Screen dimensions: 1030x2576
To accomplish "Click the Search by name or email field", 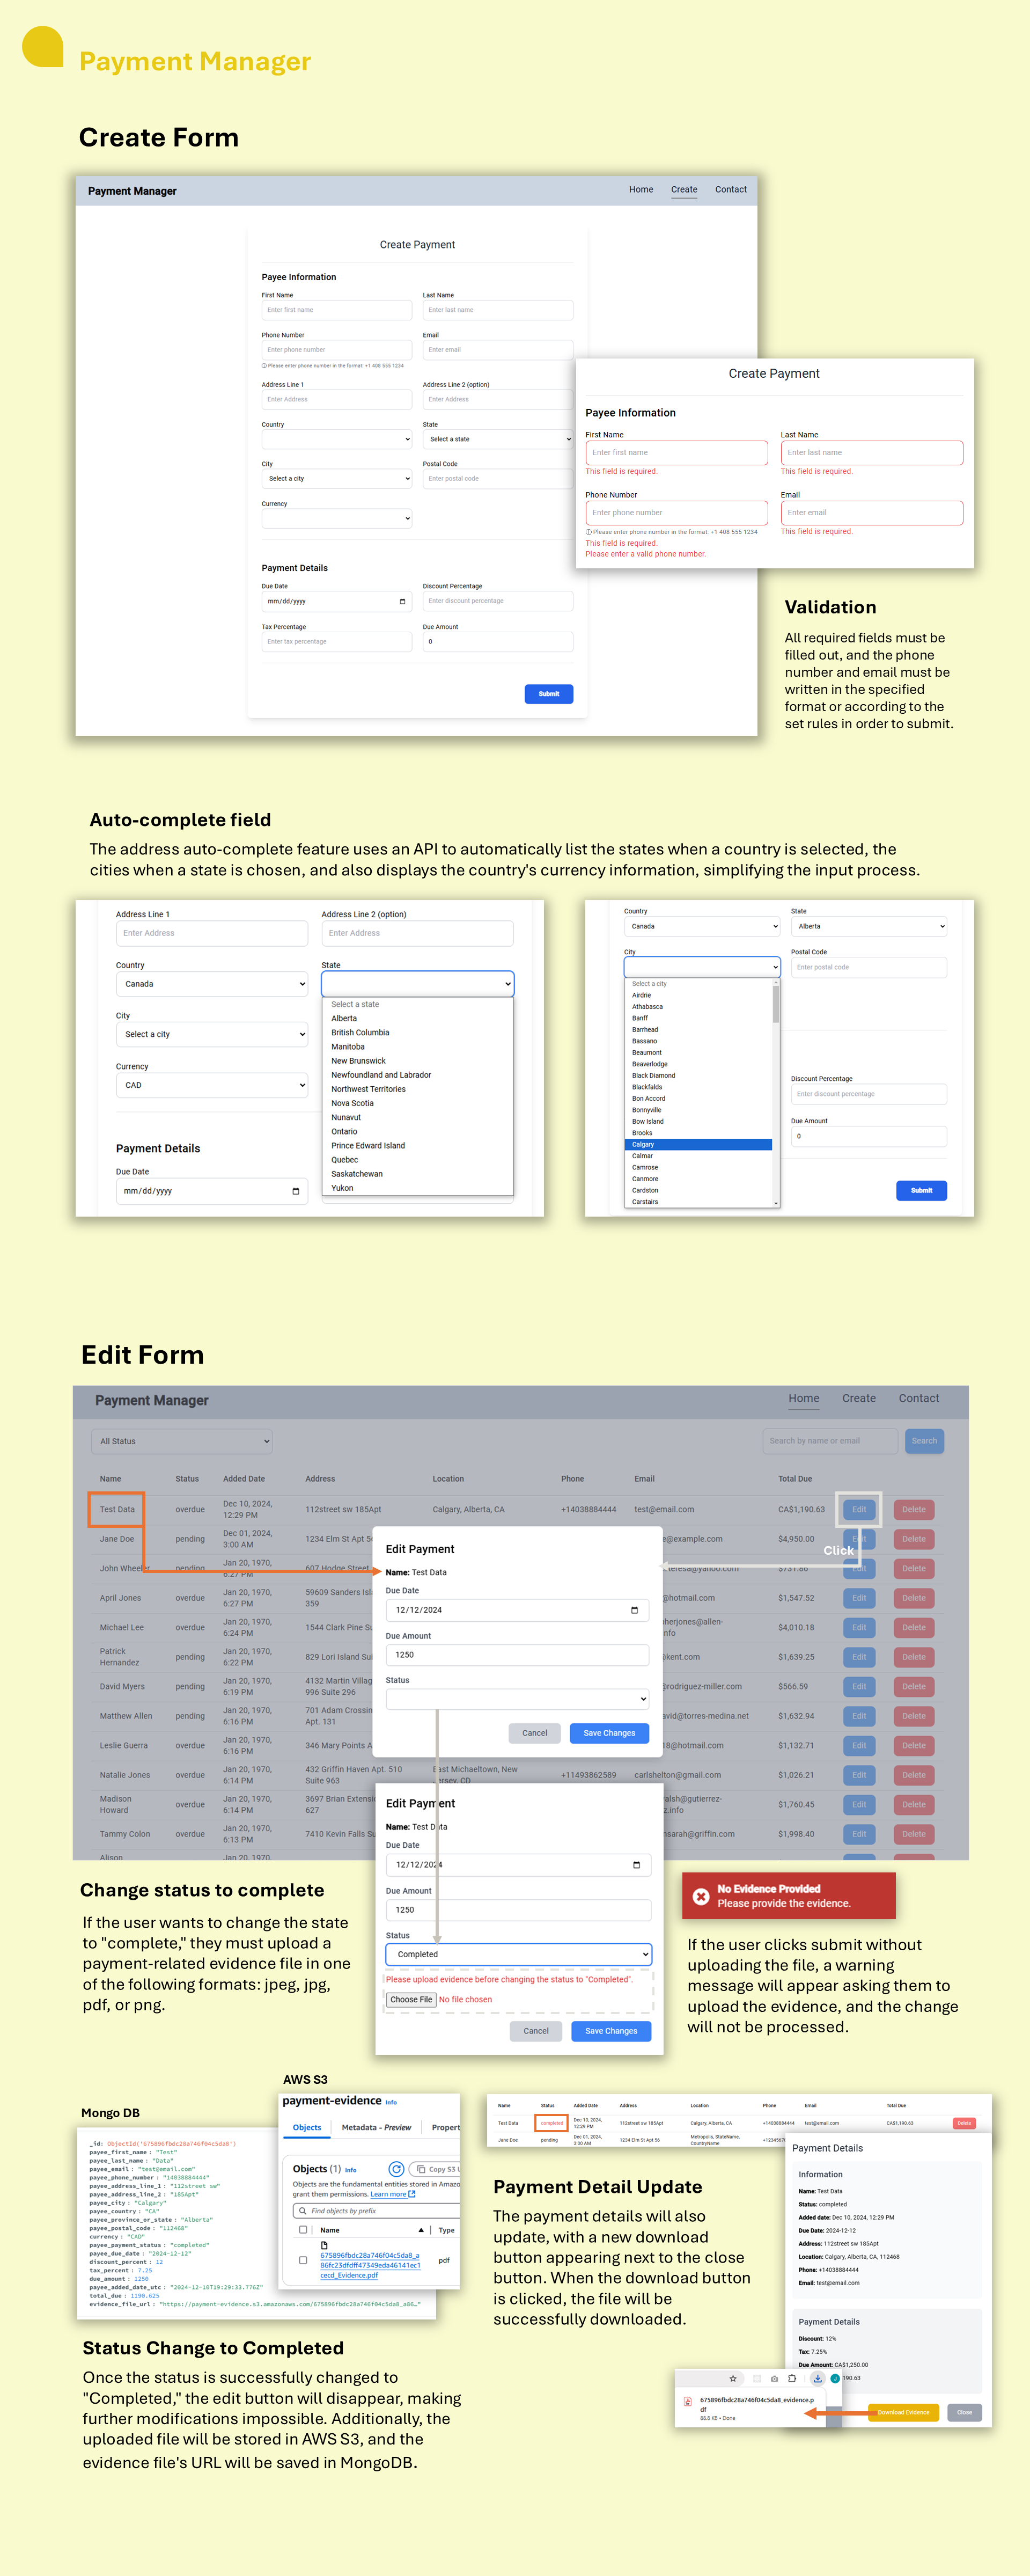I will tap(830, 1441).
